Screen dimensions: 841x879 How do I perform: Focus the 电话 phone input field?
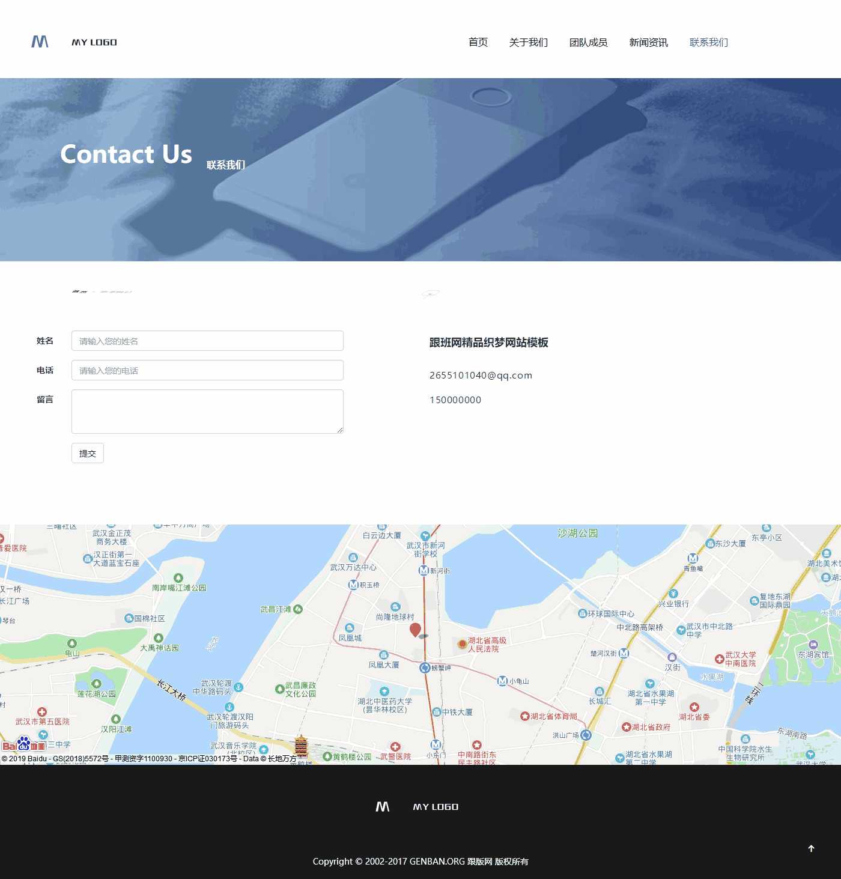click(x=207, y=370)
